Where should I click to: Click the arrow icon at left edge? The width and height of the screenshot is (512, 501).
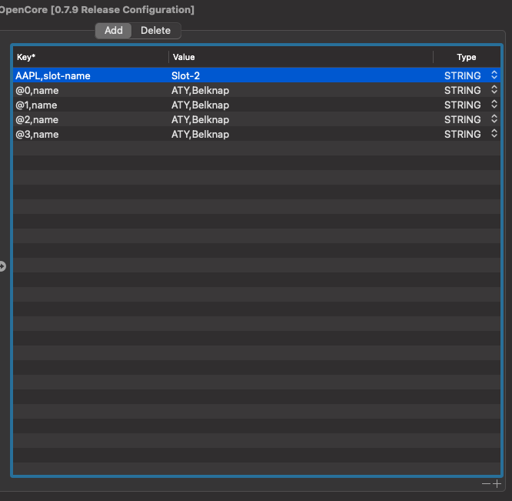[2, 266]
